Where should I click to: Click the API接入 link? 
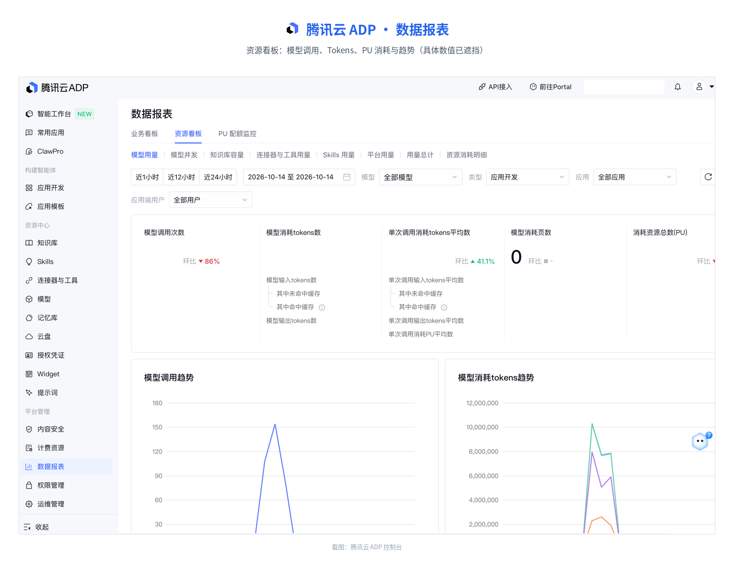pos(495,87)
